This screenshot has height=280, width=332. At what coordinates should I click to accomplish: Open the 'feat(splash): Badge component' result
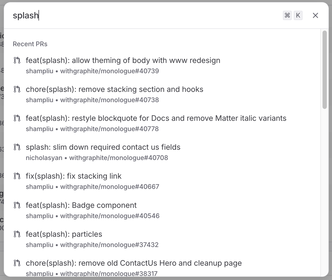(81, 205)
